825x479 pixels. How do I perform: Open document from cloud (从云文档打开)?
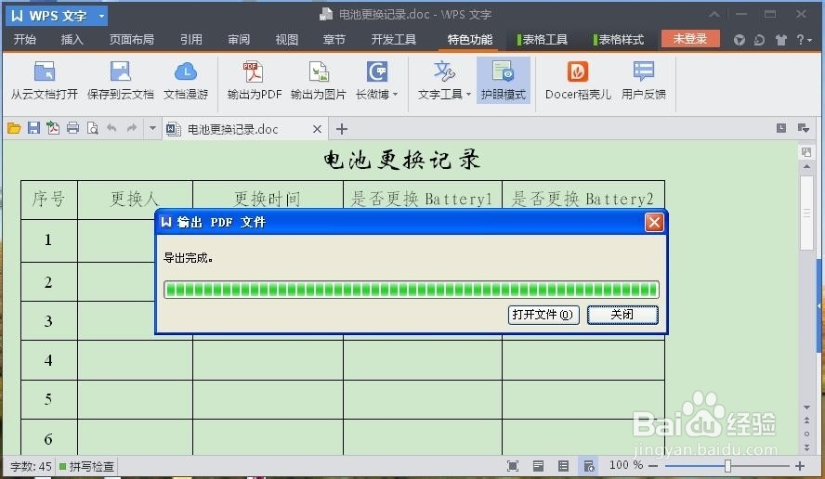[45, 81]
